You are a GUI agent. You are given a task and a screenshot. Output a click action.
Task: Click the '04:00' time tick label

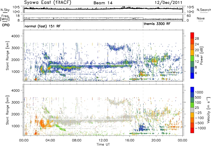click(50, 140)
